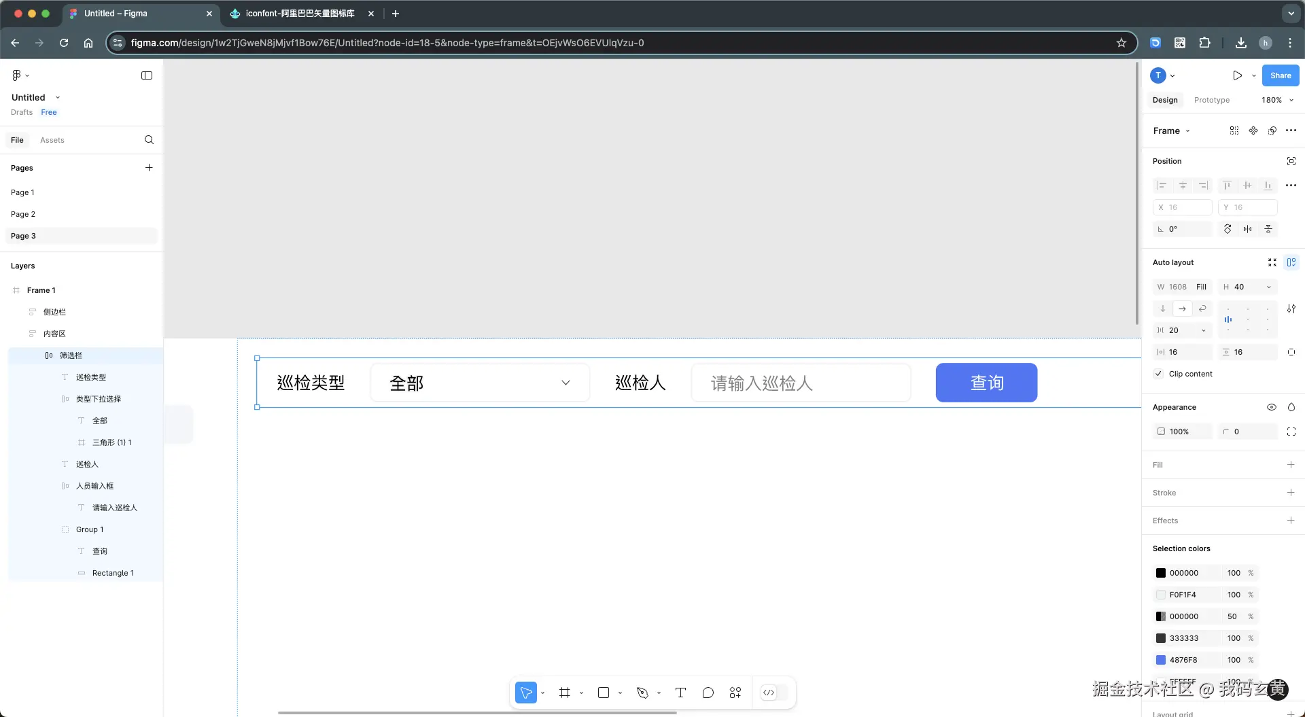Image resolution: width=1305 pixels, height=717 pixels.
Task: Select the Rectangle 1 layer
Action: pyautogui.click(x=113, y=573)
